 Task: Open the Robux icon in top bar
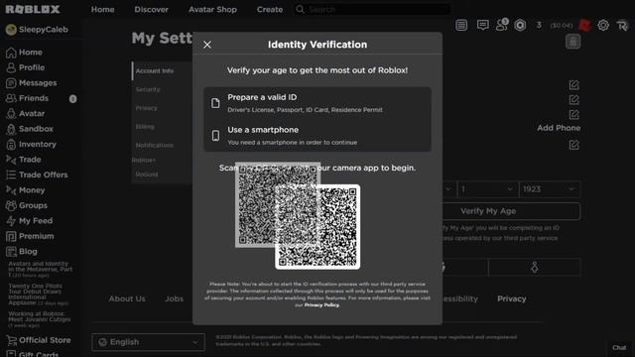click(520, 25)
